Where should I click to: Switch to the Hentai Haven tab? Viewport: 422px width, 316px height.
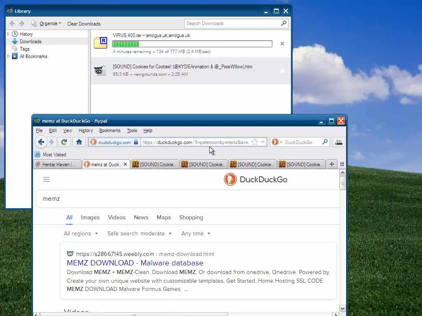click(x=57, y=164)
